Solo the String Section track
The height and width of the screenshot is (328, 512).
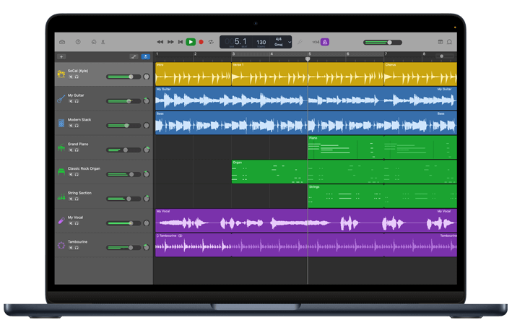77,199
